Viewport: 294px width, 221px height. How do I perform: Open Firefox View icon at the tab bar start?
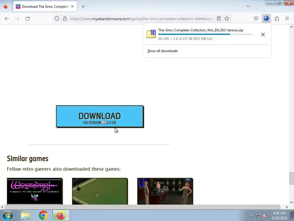point(6,6)
